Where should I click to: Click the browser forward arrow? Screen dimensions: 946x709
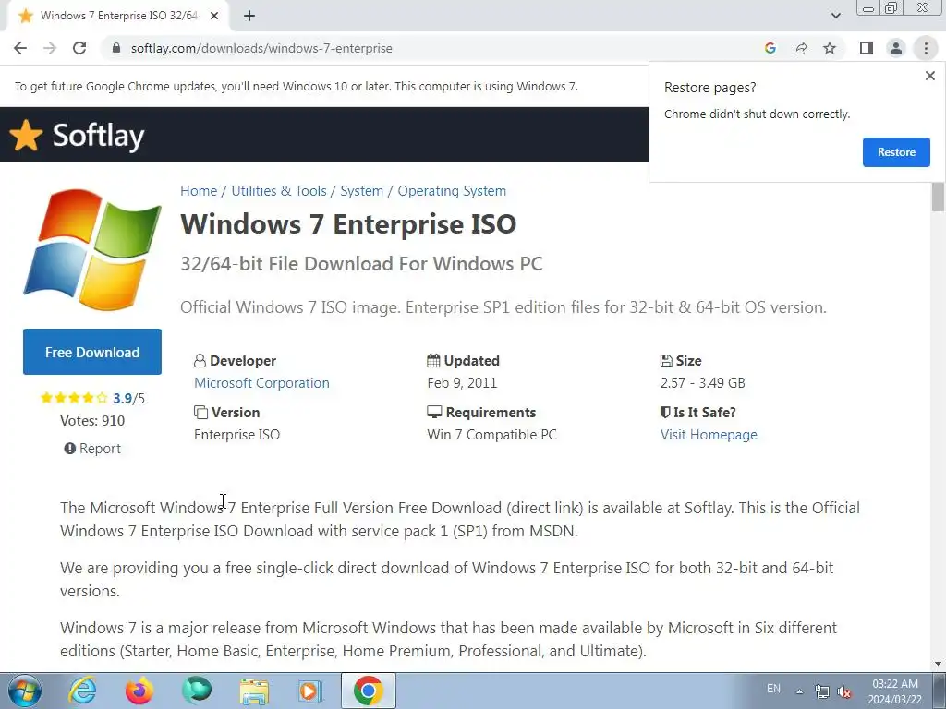pos(50,48)
